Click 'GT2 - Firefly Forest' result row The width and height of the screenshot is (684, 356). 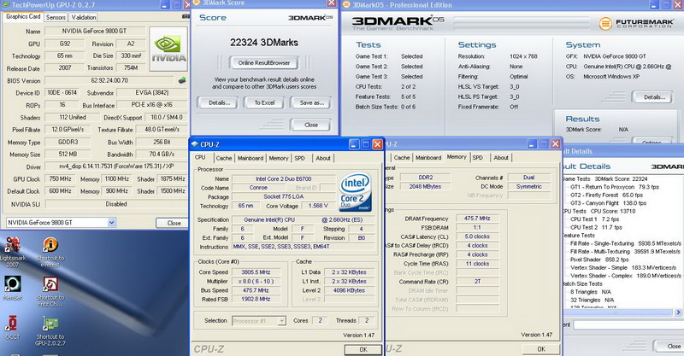pos(606,196)
